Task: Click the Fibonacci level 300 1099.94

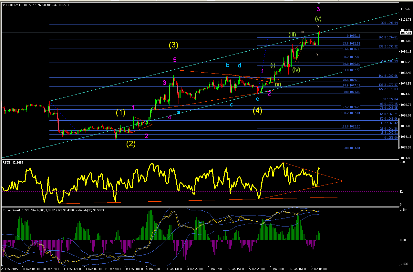Action: click(389, 23)
